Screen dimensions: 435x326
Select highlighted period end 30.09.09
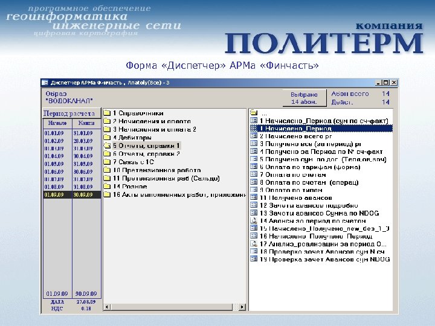coord(86,194)
